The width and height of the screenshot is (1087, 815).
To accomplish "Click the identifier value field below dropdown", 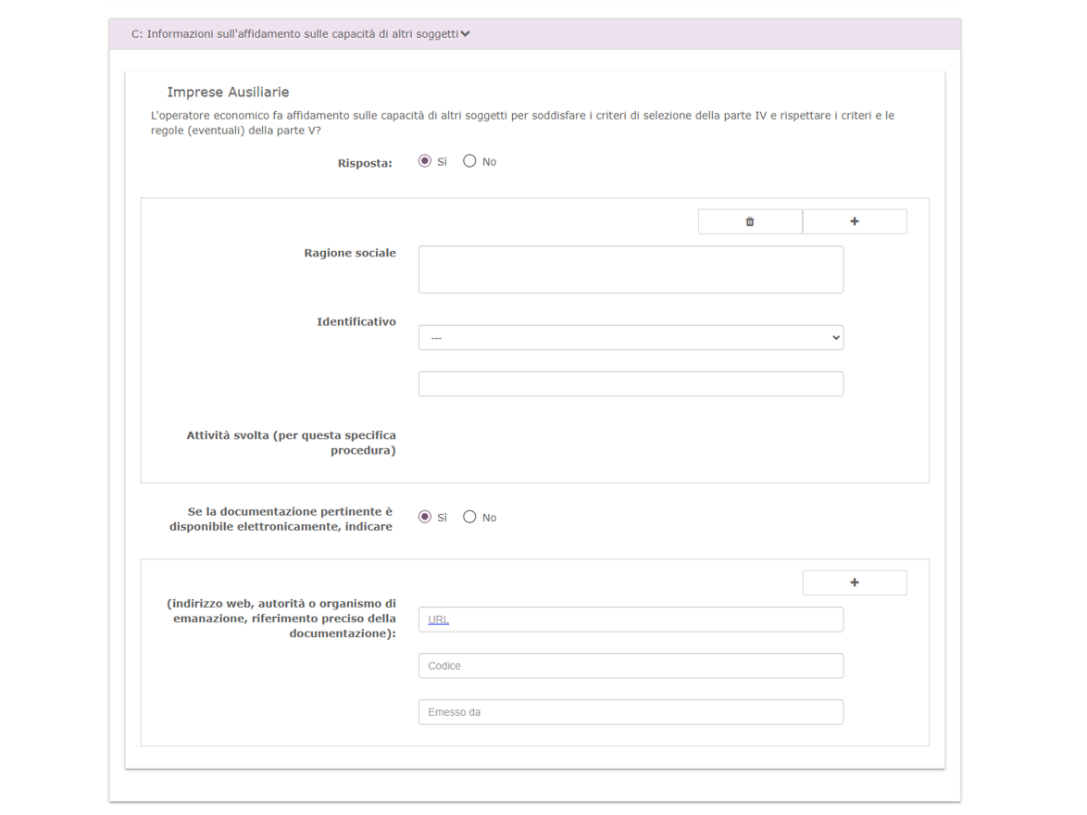I will tap(631, 384).
